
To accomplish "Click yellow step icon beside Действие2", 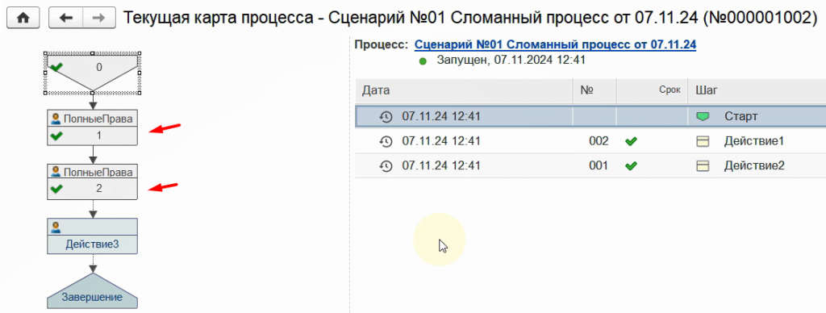I will 703,165.
